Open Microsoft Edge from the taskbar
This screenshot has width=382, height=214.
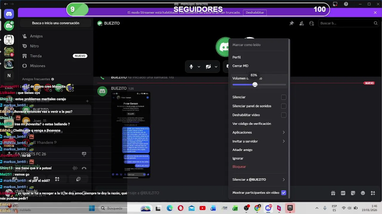click(x=170, y=208)
